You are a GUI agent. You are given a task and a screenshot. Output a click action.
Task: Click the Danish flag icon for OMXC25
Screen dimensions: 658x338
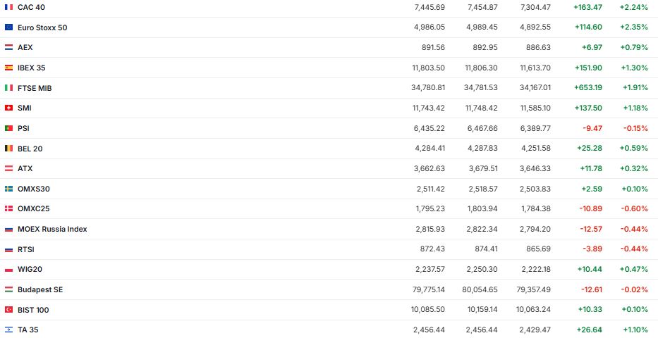click(x=8, y=209)
